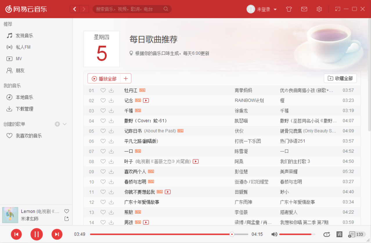This screenshot has width=371, height=243.
Task: Switch to mini player mode
Action: (338, 9)
